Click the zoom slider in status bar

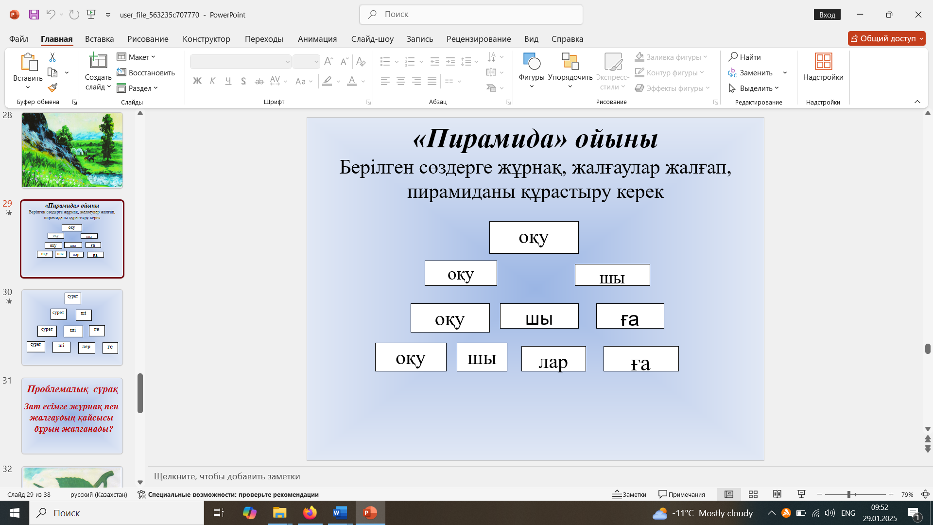[x=848, y=494]
